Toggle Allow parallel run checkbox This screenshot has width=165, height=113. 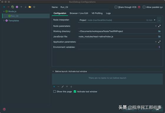(x=144, y=7)
